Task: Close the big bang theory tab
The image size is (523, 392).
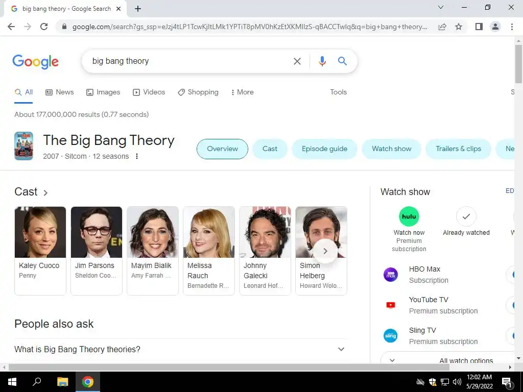Action: tap(118, 9)
